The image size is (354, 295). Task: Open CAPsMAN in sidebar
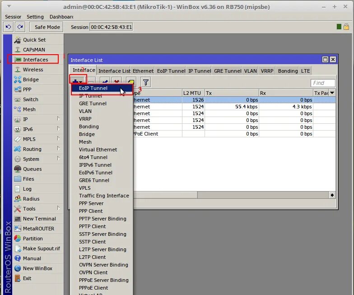38,50
